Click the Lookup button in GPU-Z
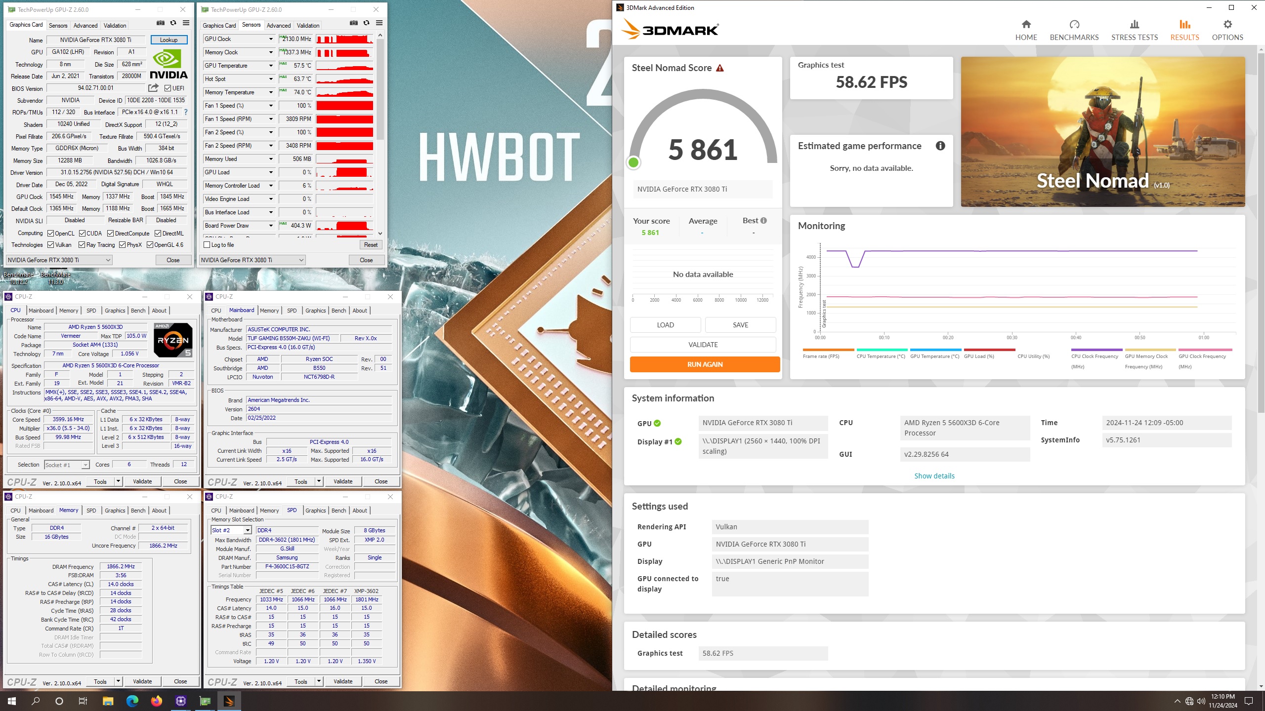The width and height of the screenshot is (1265, 711). tap(169, 40)
